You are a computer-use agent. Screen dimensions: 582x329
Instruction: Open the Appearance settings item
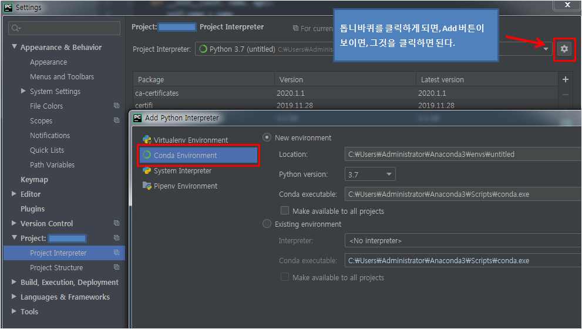point(48,62)
